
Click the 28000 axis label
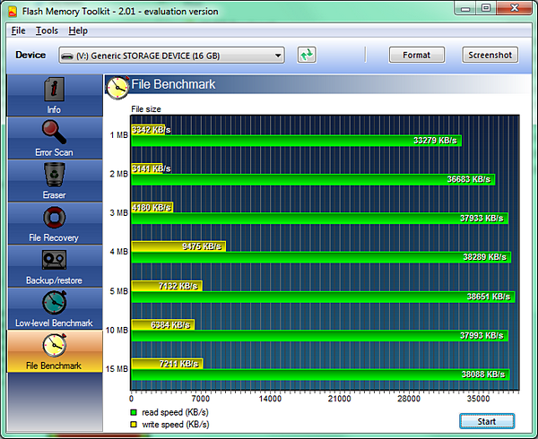[x=409, y=399]
